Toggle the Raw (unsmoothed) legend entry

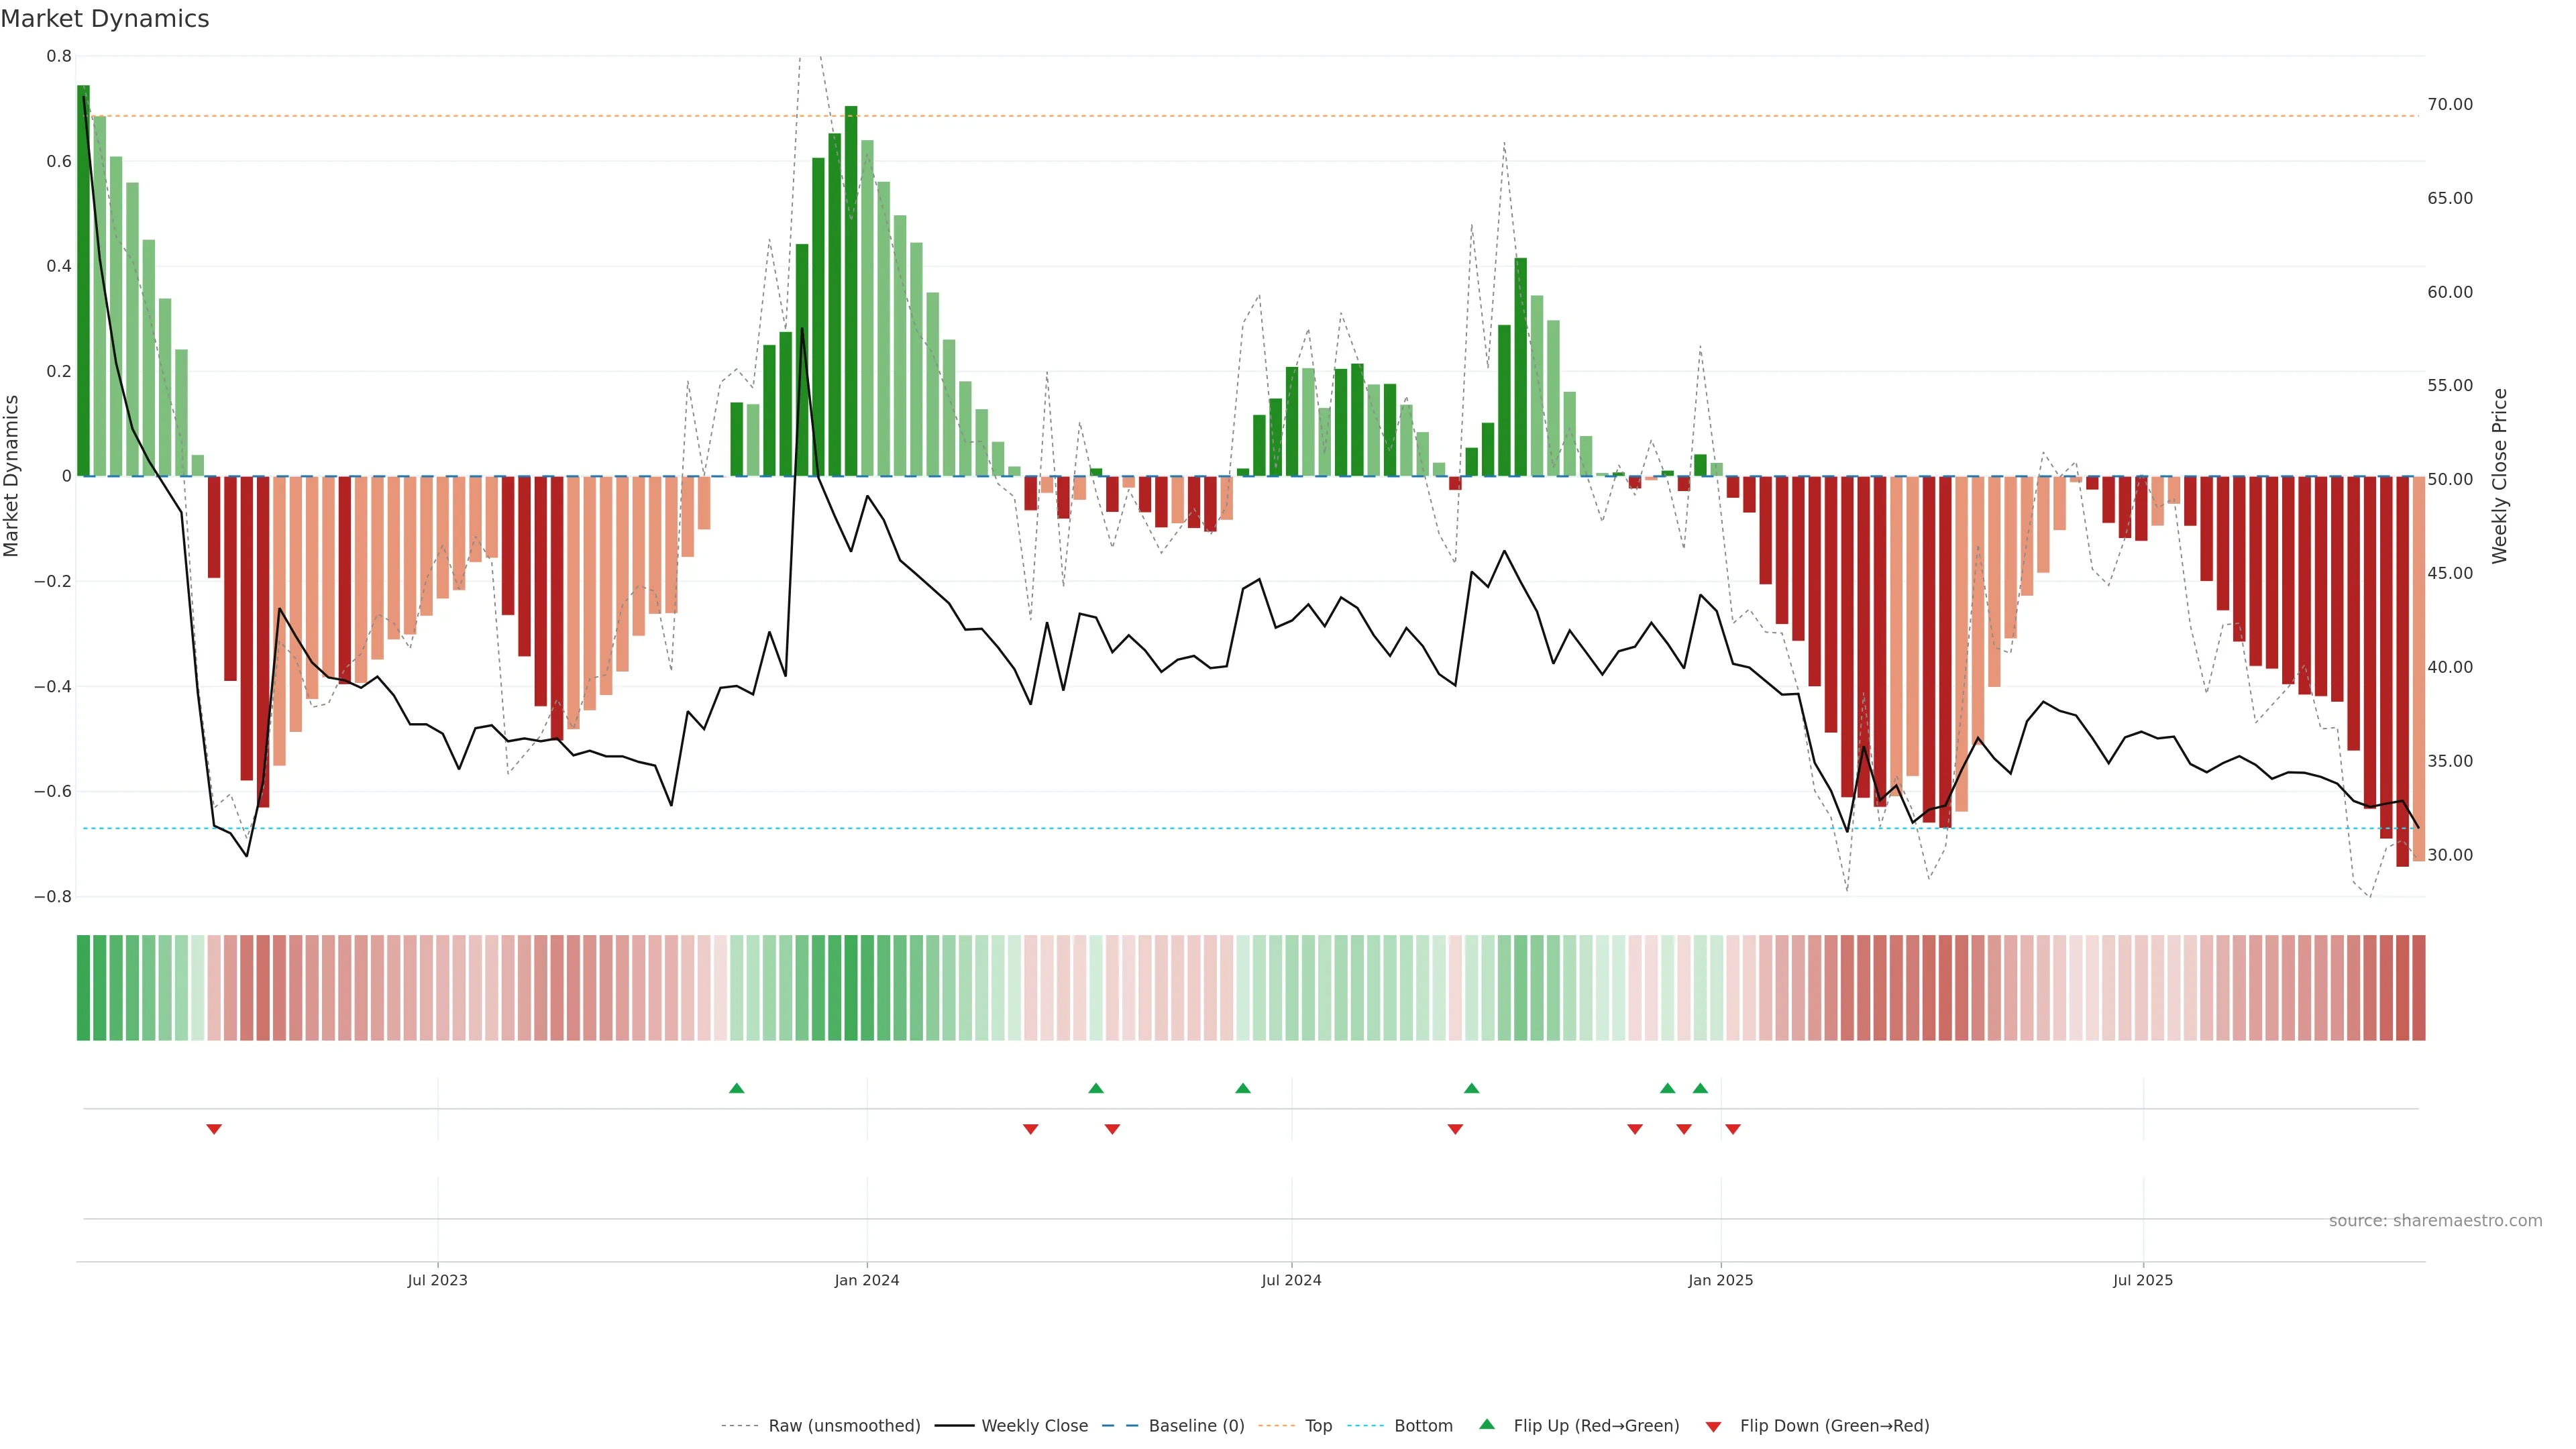[x=844, y=1426]
